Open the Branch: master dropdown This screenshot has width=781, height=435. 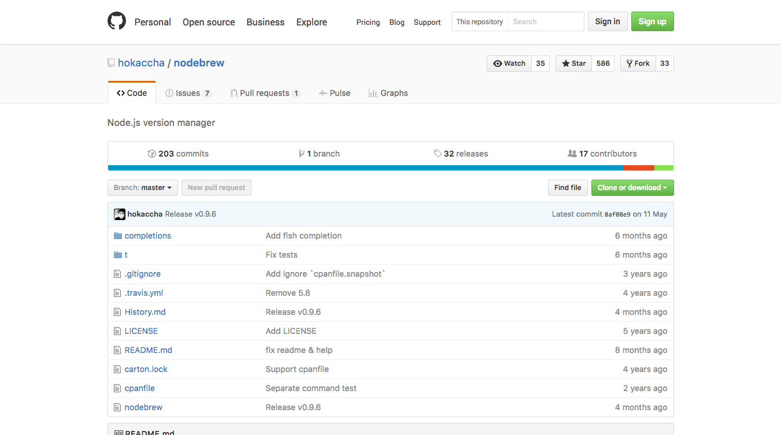(143, 188)
